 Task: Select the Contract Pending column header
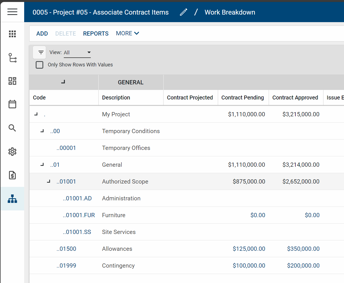click(243, 98)
